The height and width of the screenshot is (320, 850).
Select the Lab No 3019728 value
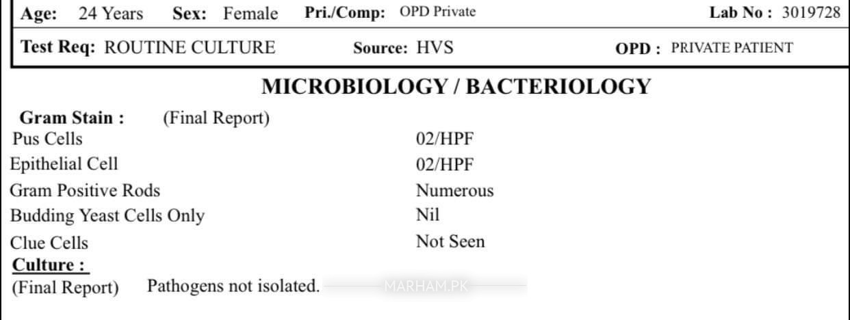(811, 12)
